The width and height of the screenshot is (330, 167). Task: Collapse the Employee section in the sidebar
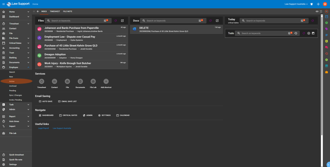(x=28, y=67)
